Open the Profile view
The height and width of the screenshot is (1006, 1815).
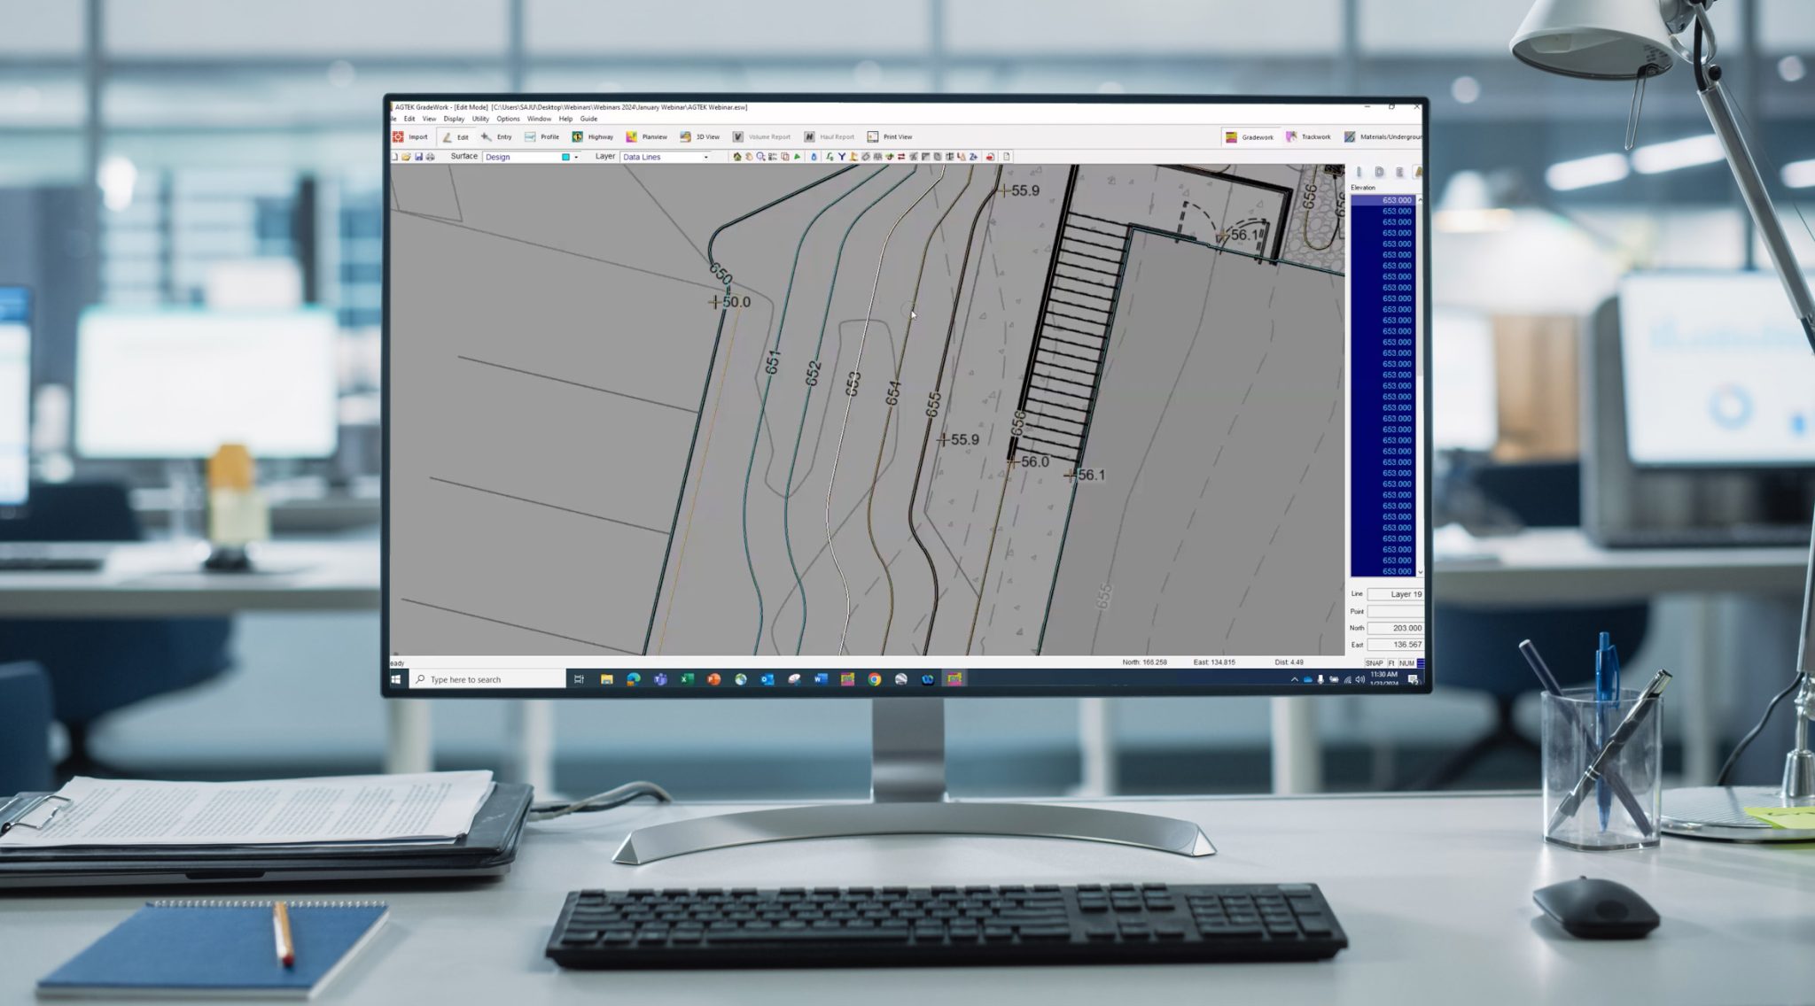coord(541,136)
